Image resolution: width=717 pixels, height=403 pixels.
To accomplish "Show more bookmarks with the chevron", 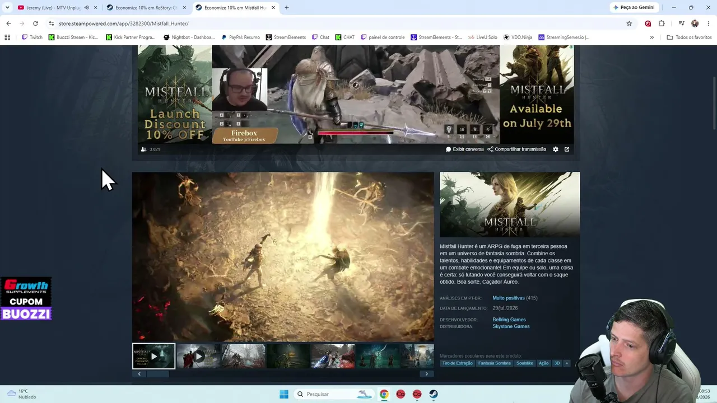I will [x=651, y=38].
